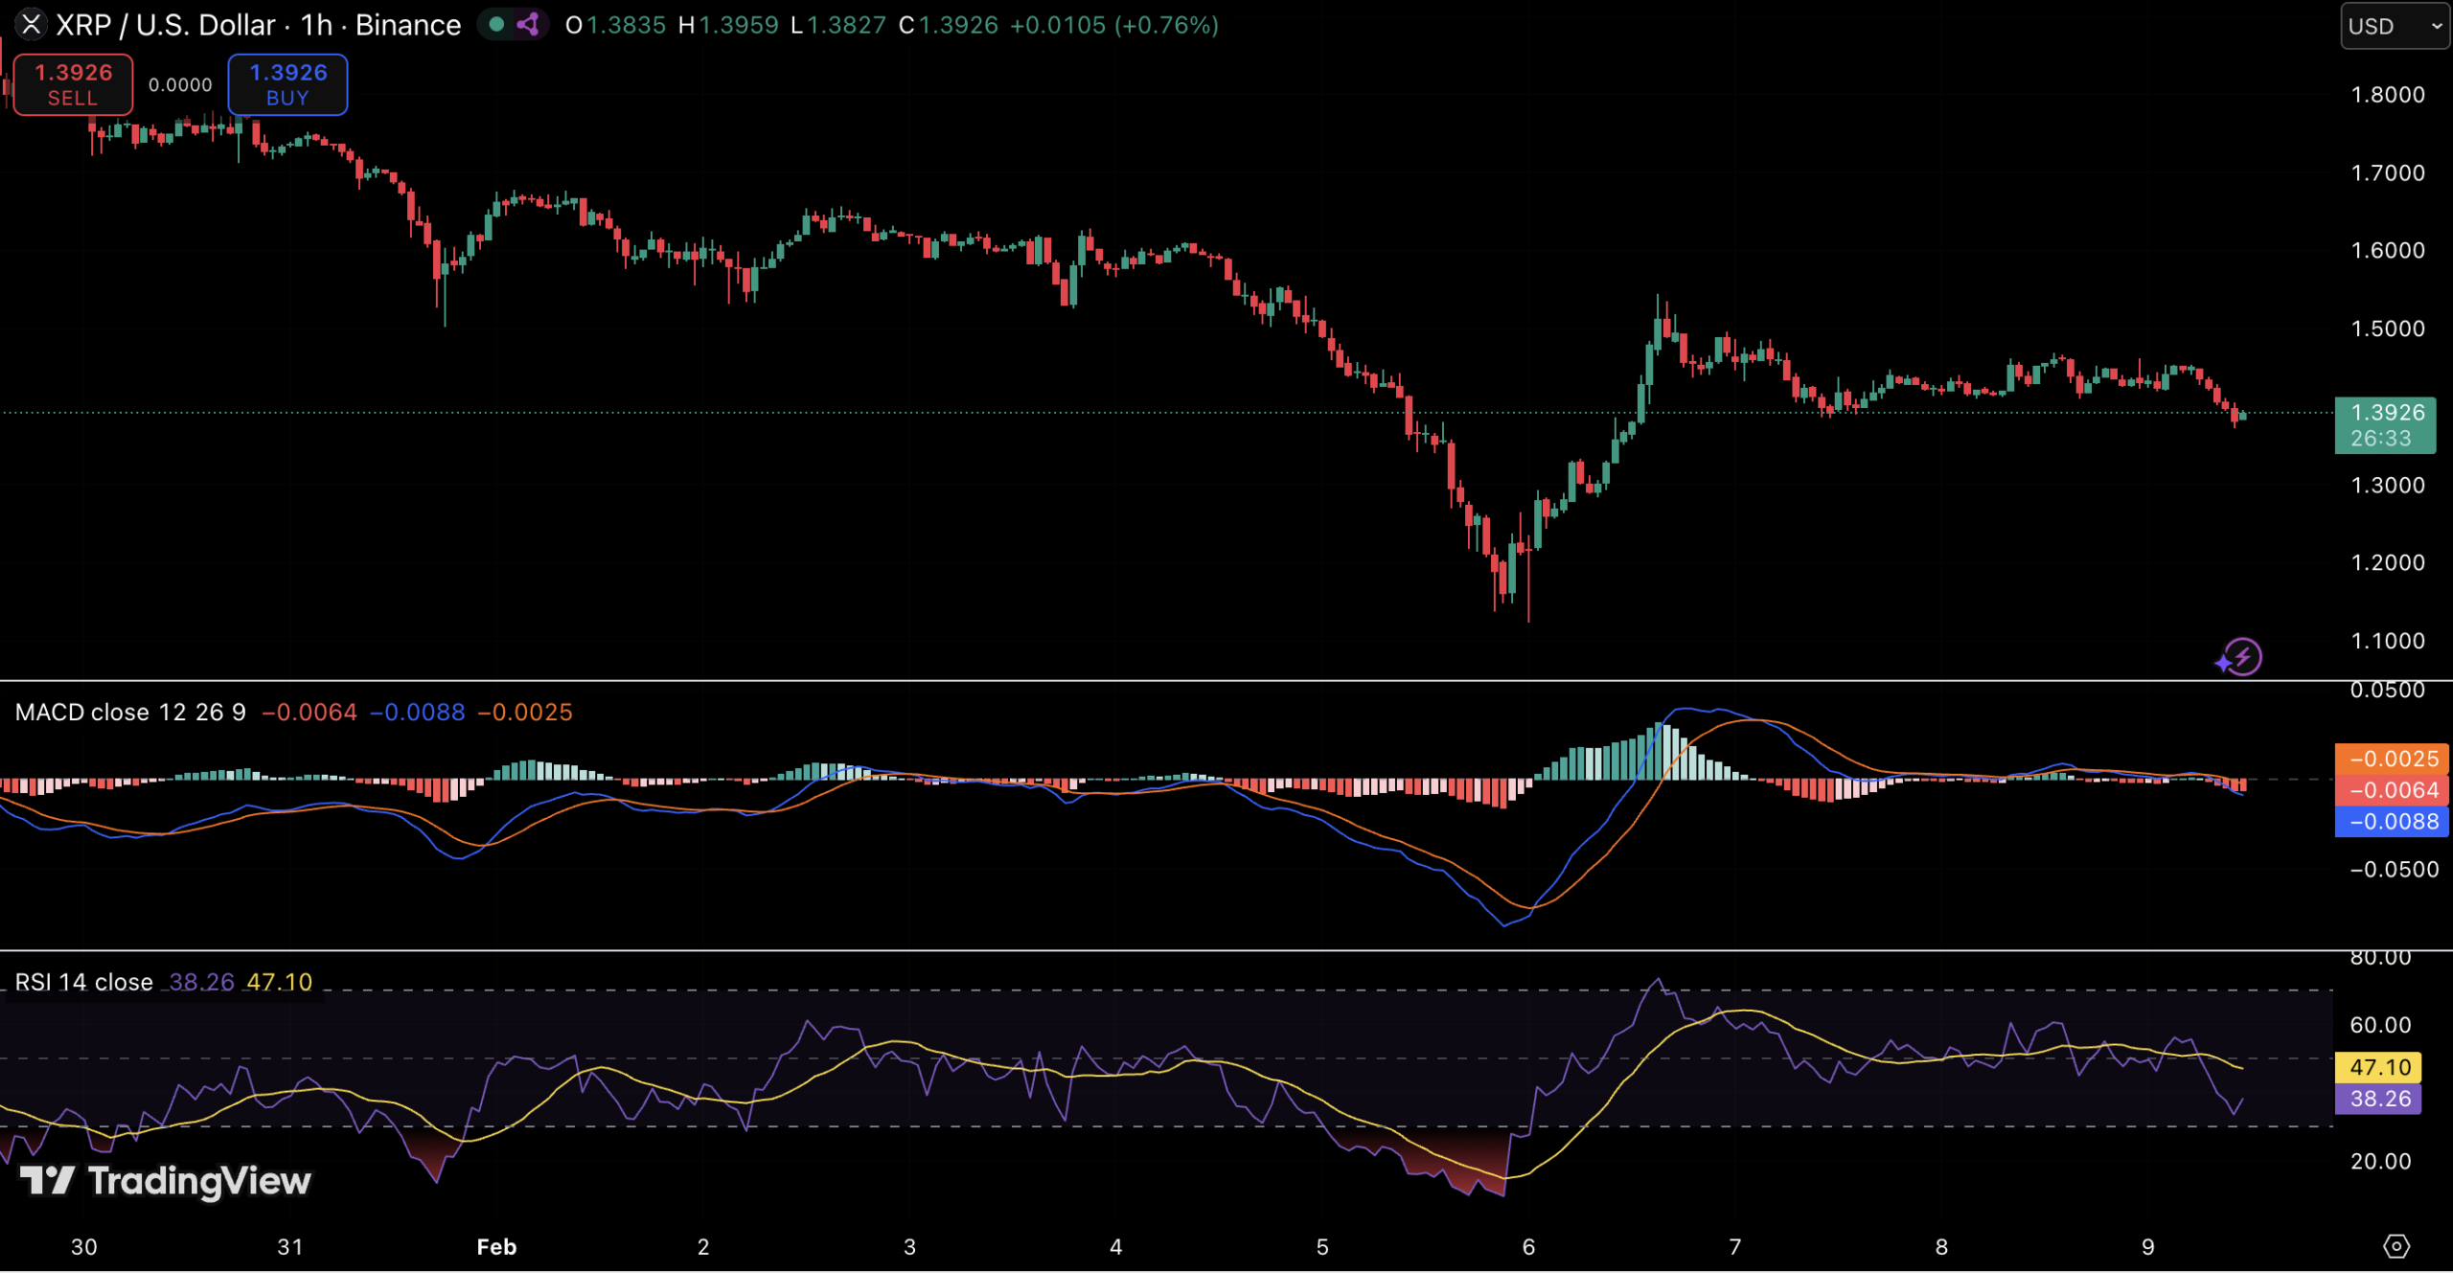Image resolution: width=2453 pixels, height=1273 pixels.
Task: Click the orange -0.0025 MACD signal label
Action: [x=2391, y=760]
